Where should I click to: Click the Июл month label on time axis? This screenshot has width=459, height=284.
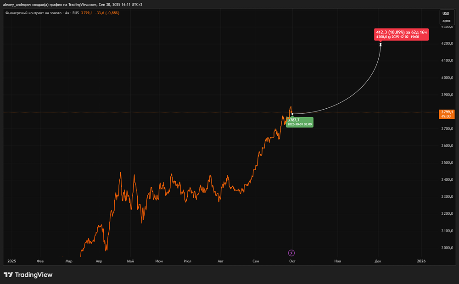188,261
